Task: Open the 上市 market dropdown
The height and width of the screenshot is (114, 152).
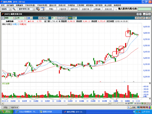Action: click(x=25, y=18)
